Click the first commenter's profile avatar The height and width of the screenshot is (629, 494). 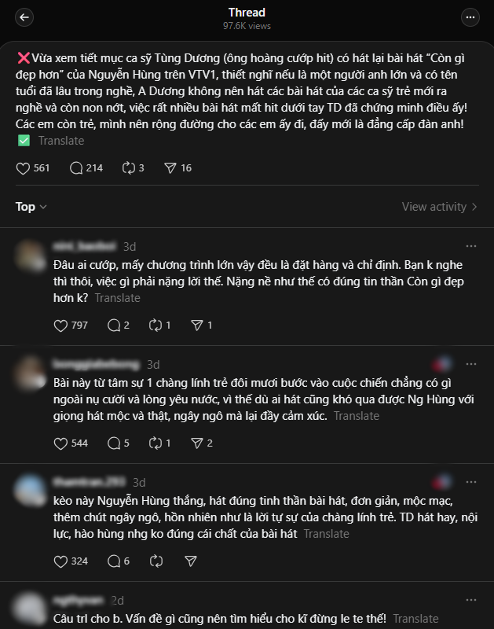coord(31,255)
